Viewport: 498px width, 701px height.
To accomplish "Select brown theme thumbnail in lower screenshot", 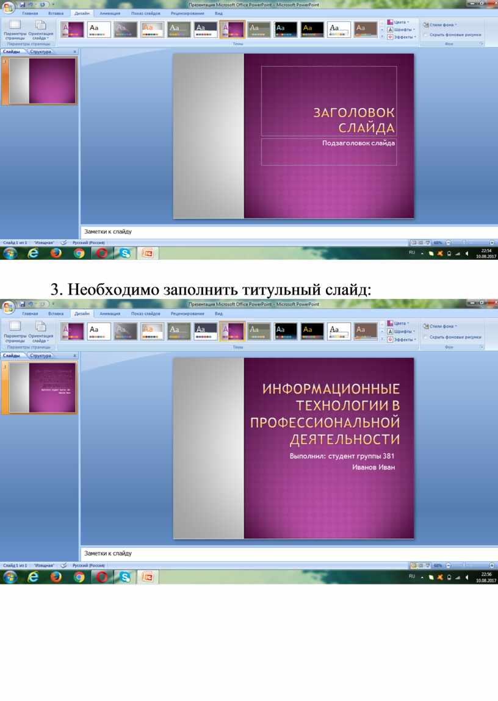I will pos(366,331).
